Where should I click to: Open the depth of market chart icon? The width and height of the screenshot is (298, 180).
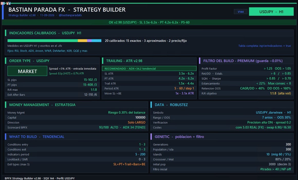point(8,3)
